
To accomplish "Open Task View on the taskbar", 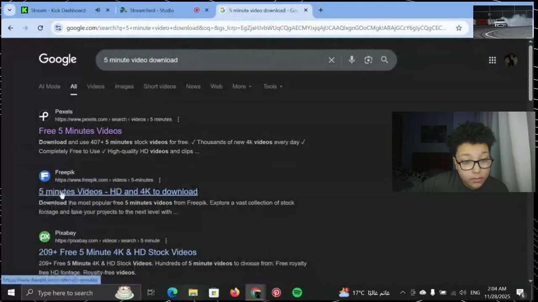I will [x=151, y=293].
